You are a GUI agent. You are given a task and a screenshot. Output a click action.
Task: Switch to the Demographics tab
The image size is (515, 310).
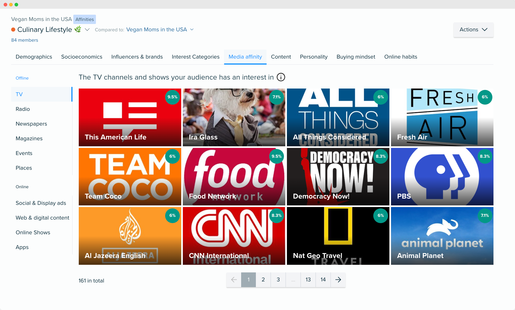34,57
